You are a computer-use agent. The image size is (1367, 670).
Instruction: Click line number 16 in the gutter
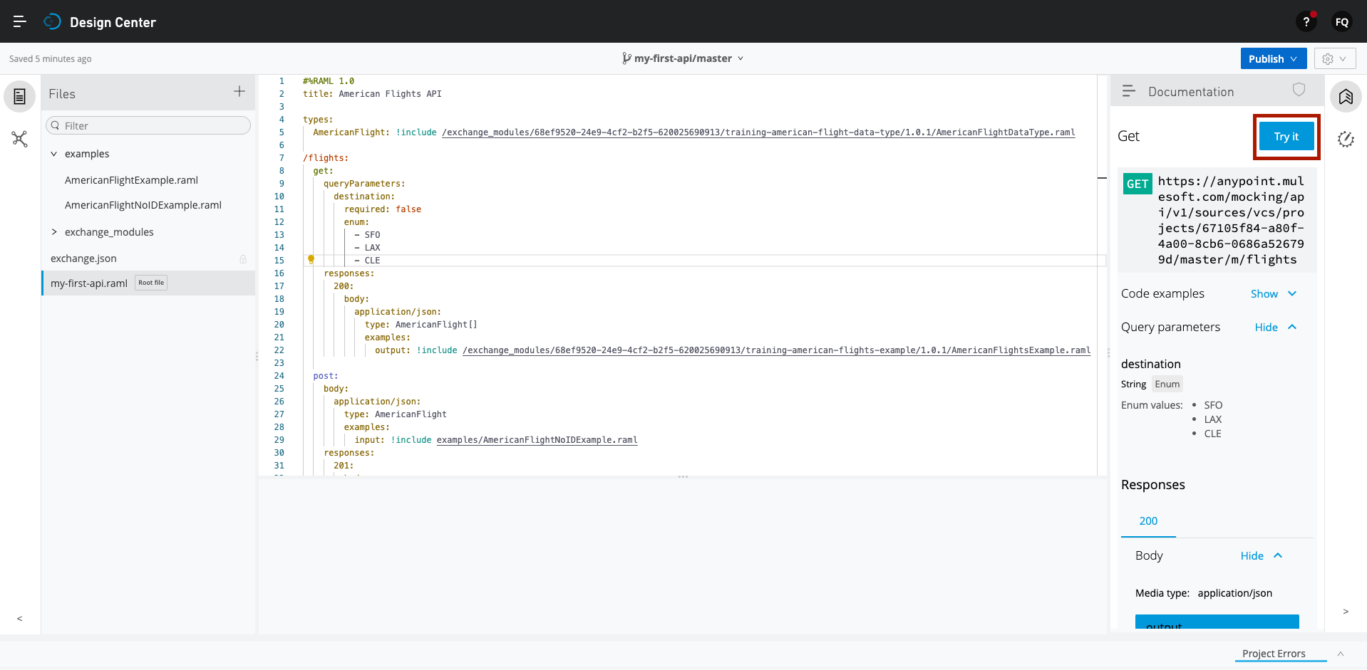[x=279, y=273]
